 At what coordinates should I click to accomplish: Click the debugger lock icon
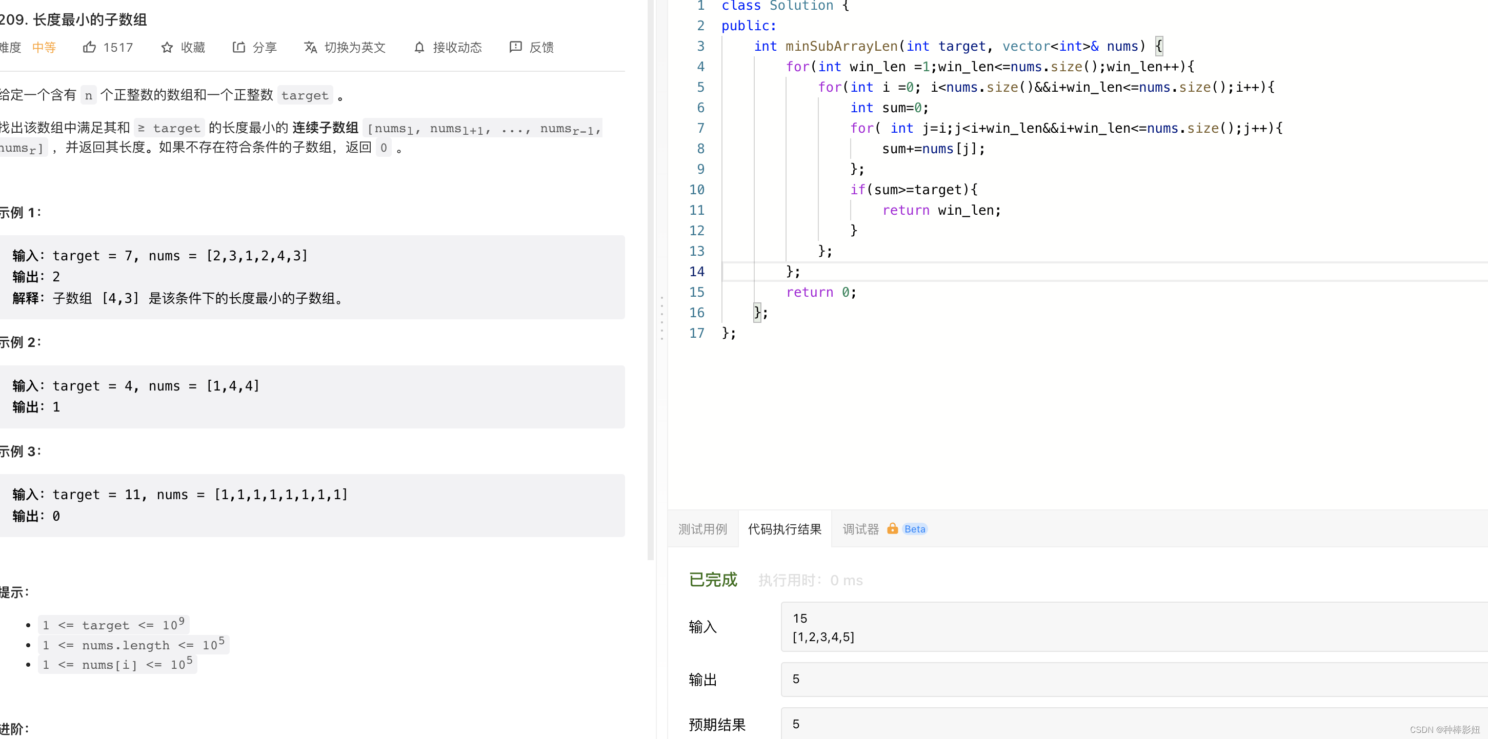click(892, 529)
